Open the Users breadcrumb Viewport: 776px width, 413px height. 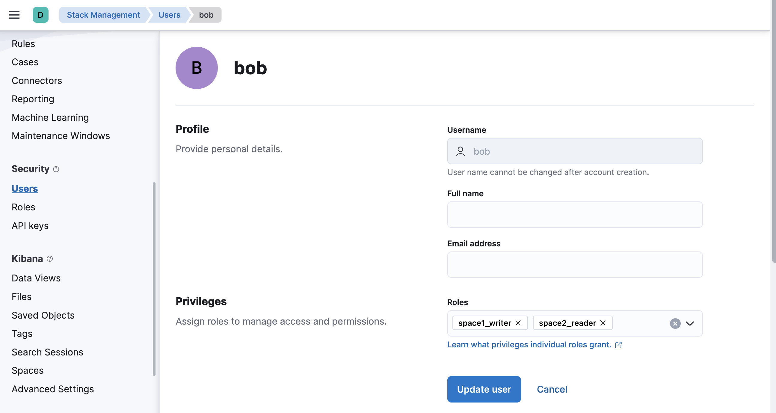(x=169, y=15)
